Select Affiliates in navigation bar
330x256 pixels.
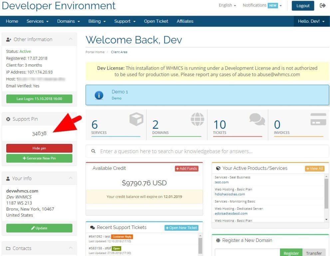(185, 21)
